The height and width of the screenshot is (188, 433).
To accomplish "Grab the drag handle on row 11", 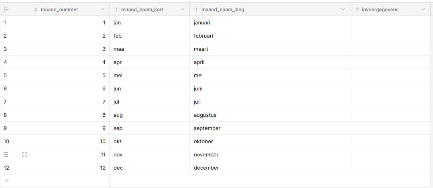I will [x=6, y=155].
